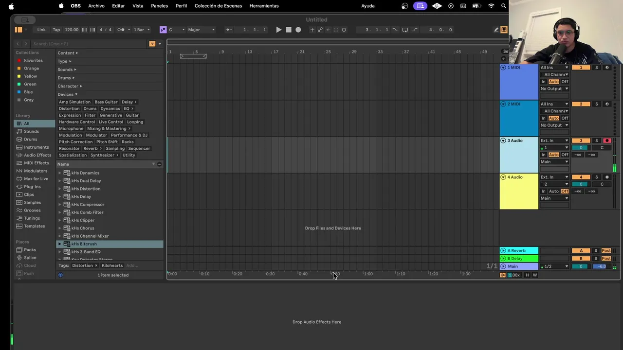Click the MIDI Arrangement Overdub plus icon
Viewport: 623px width, 350px height.
(x=312, y=30)
